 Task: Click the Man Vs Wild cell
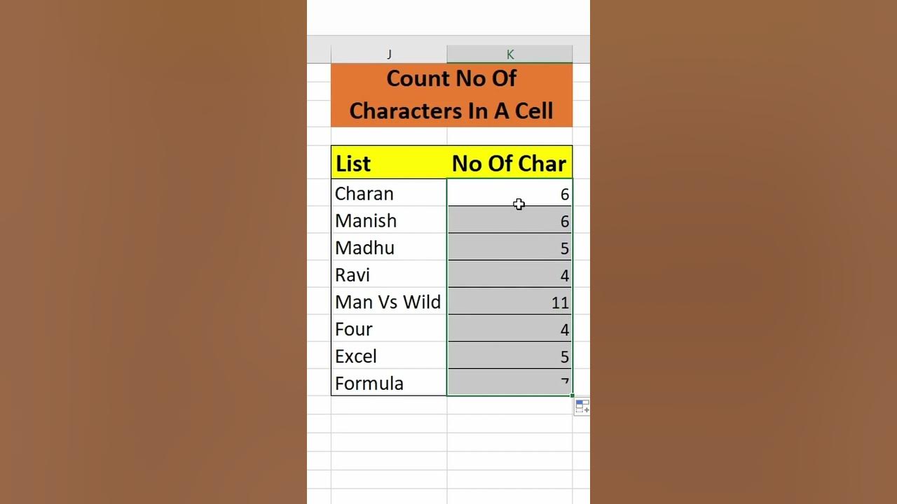[389, 302]
